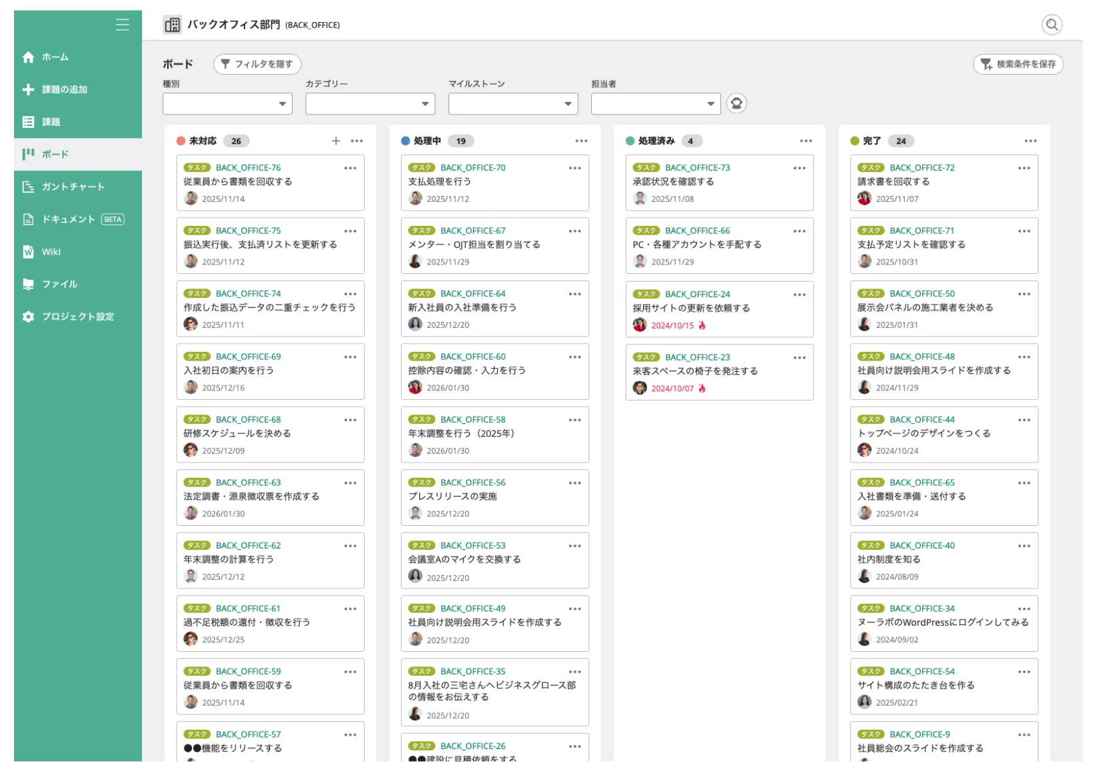Open issue link BACK_OFFICE-58
1097x771 pixels.
coord(473,419)
